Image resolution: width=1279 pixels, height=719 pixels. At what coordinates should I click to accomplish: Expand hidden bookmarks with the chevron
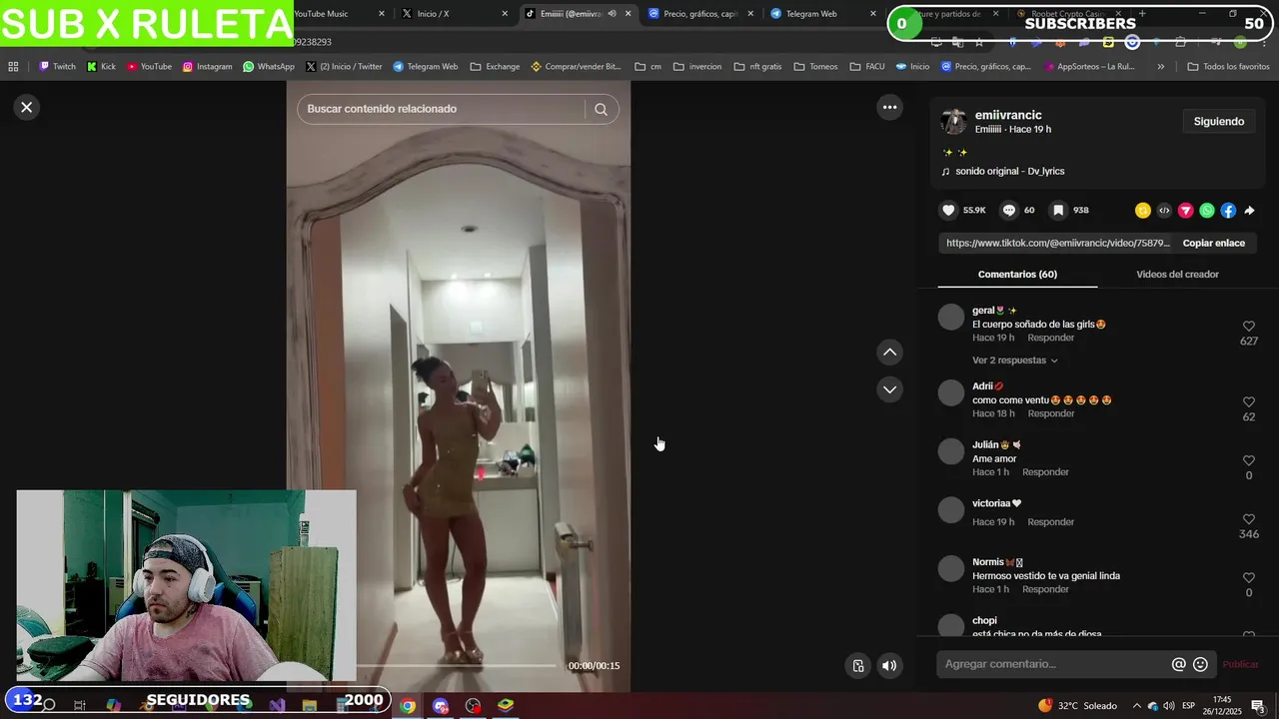[x=1160, y=67]
